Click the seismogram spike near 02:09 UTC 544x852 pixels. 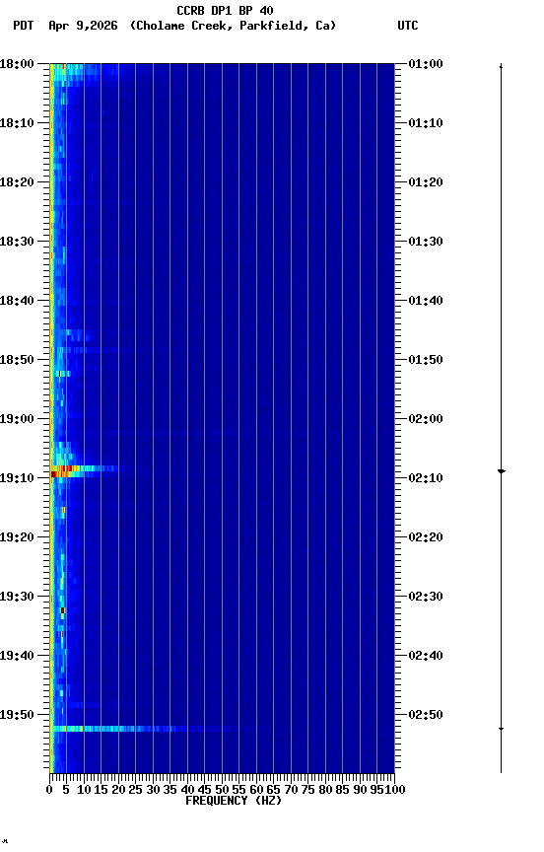[x=501, y=471]
